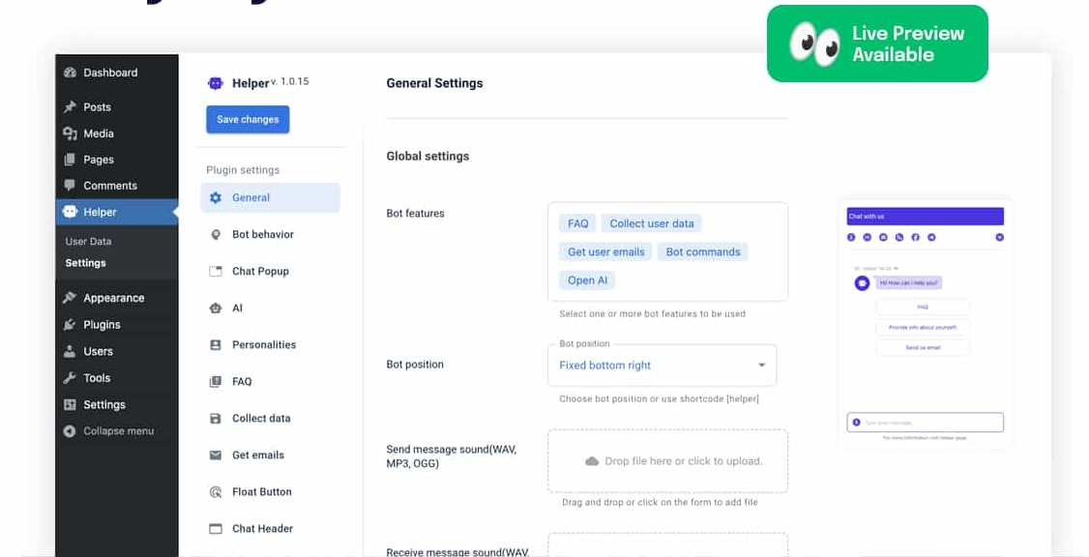Click the Bot features label text
This screenshot has height=557, width=1089.
415,214
